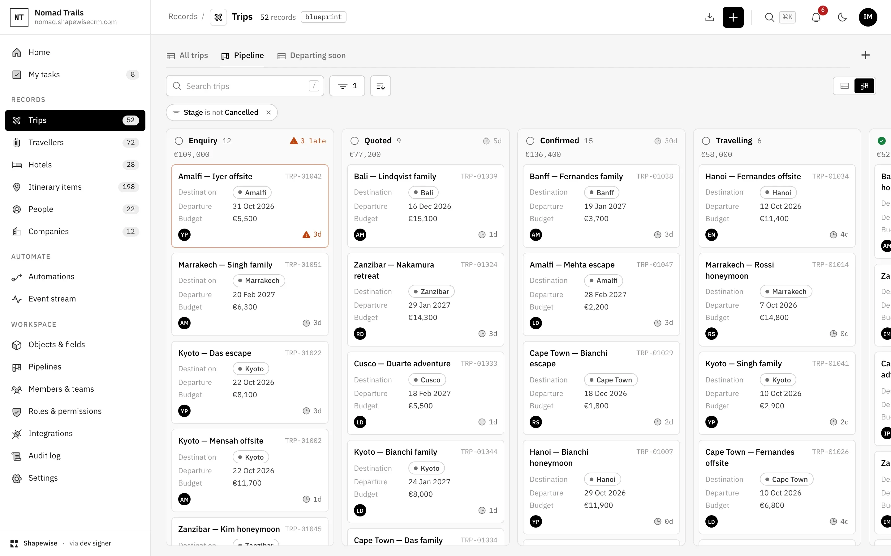Screen dimensions: 891x556
Task: Open Marrakech — Singh family card
Action: point(250,294)
